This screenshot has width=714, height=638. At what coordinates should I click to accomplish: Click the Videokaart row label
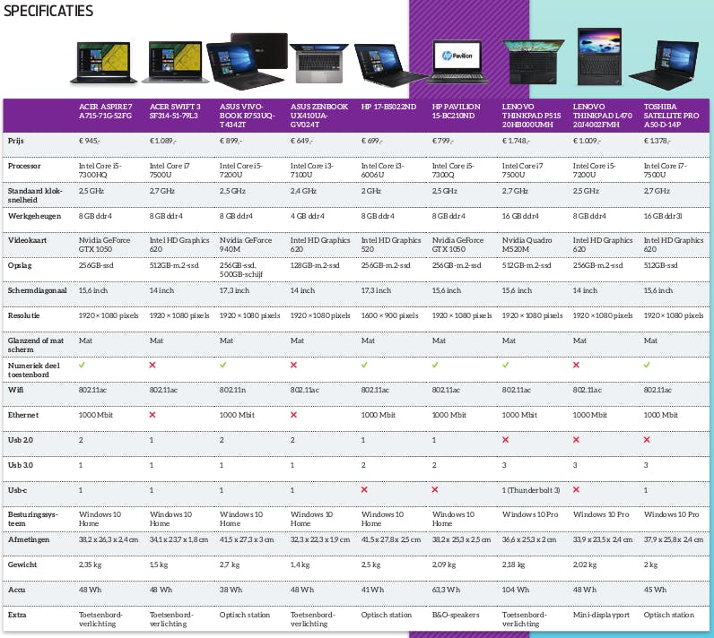(x=27, y=240)
